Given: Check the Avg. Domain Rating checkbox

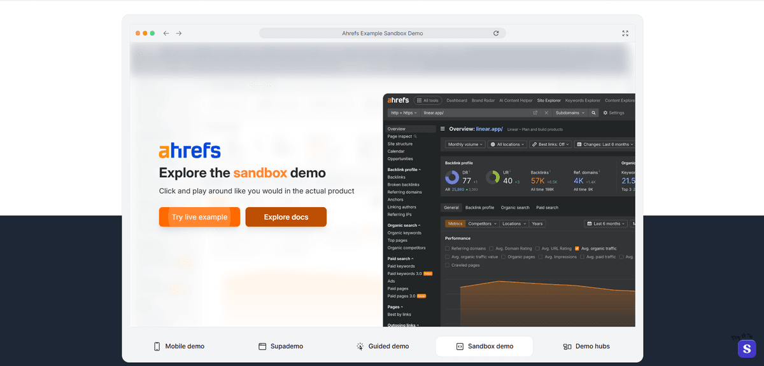Looking at the screenshot, I should point(492,248).
